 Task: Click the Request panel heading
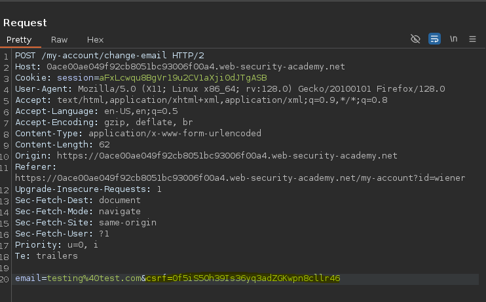(x=25, y=23)
